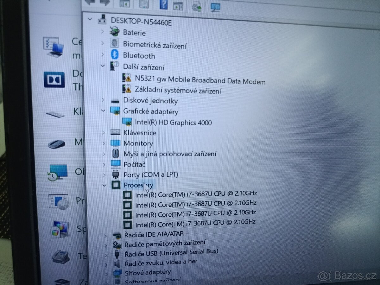Click the Forward arrow in the toolbar
The width and height of the screenshot is (380, 285).
click(104, 3)
